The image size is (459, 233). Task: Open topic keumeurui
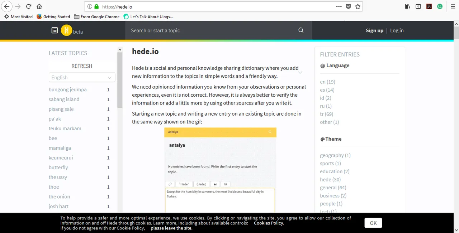(61, 157)
